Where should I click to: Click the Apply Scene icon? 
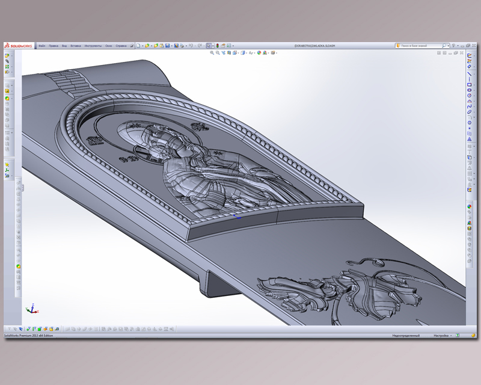point(265,53)
